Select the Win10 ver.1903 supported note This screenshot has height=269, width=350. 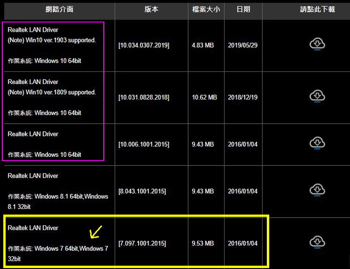52,40
